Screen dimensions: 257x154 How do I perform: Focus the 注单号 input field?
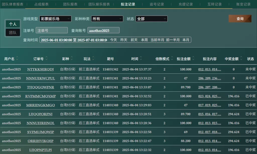(52, 30)
